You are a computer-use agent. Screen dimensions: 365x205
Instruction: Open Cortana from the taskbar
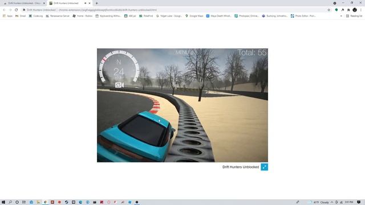[x=17, y=202]
